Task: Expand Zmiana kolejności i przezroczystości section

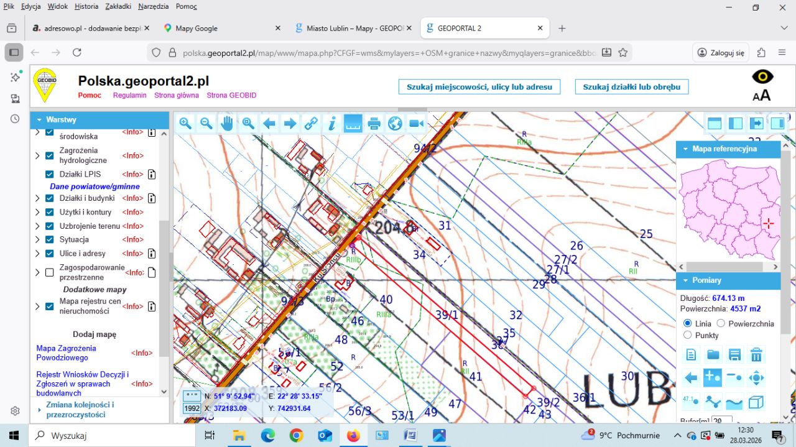Action: [40, 410]
